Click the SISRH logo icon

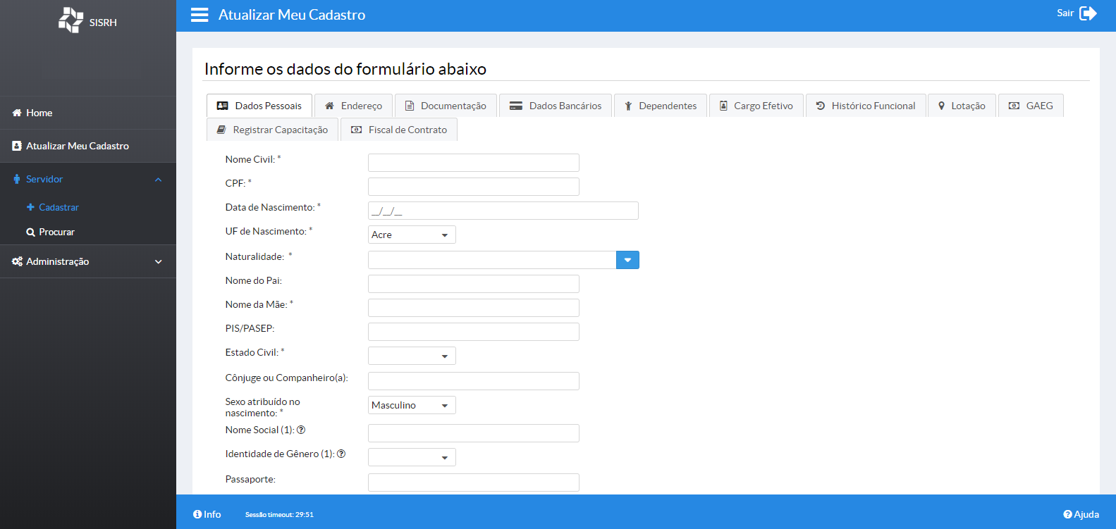click(70, 20)
